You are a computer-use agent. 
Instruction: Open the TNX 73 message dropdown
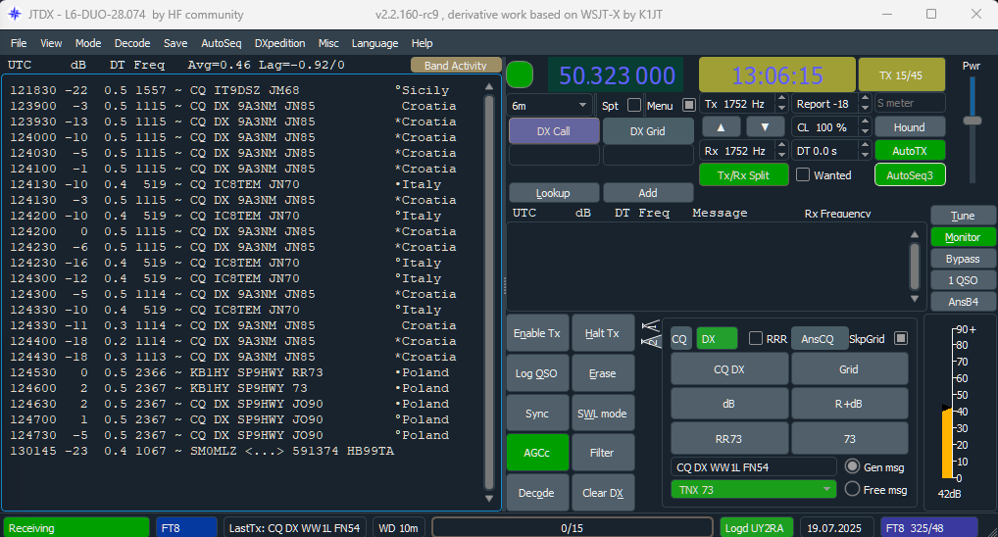(x=753, y=489)
